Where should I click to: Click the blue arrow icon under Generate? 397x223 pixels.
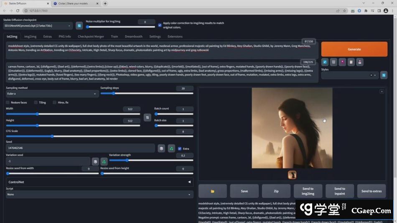325,62
